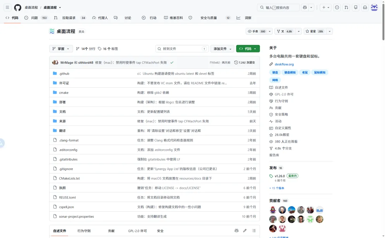Image resolution: width=385 pixels, height=238 pixels.
Task: Open the repo owner switcher dropdown caret
Action: 60,7
